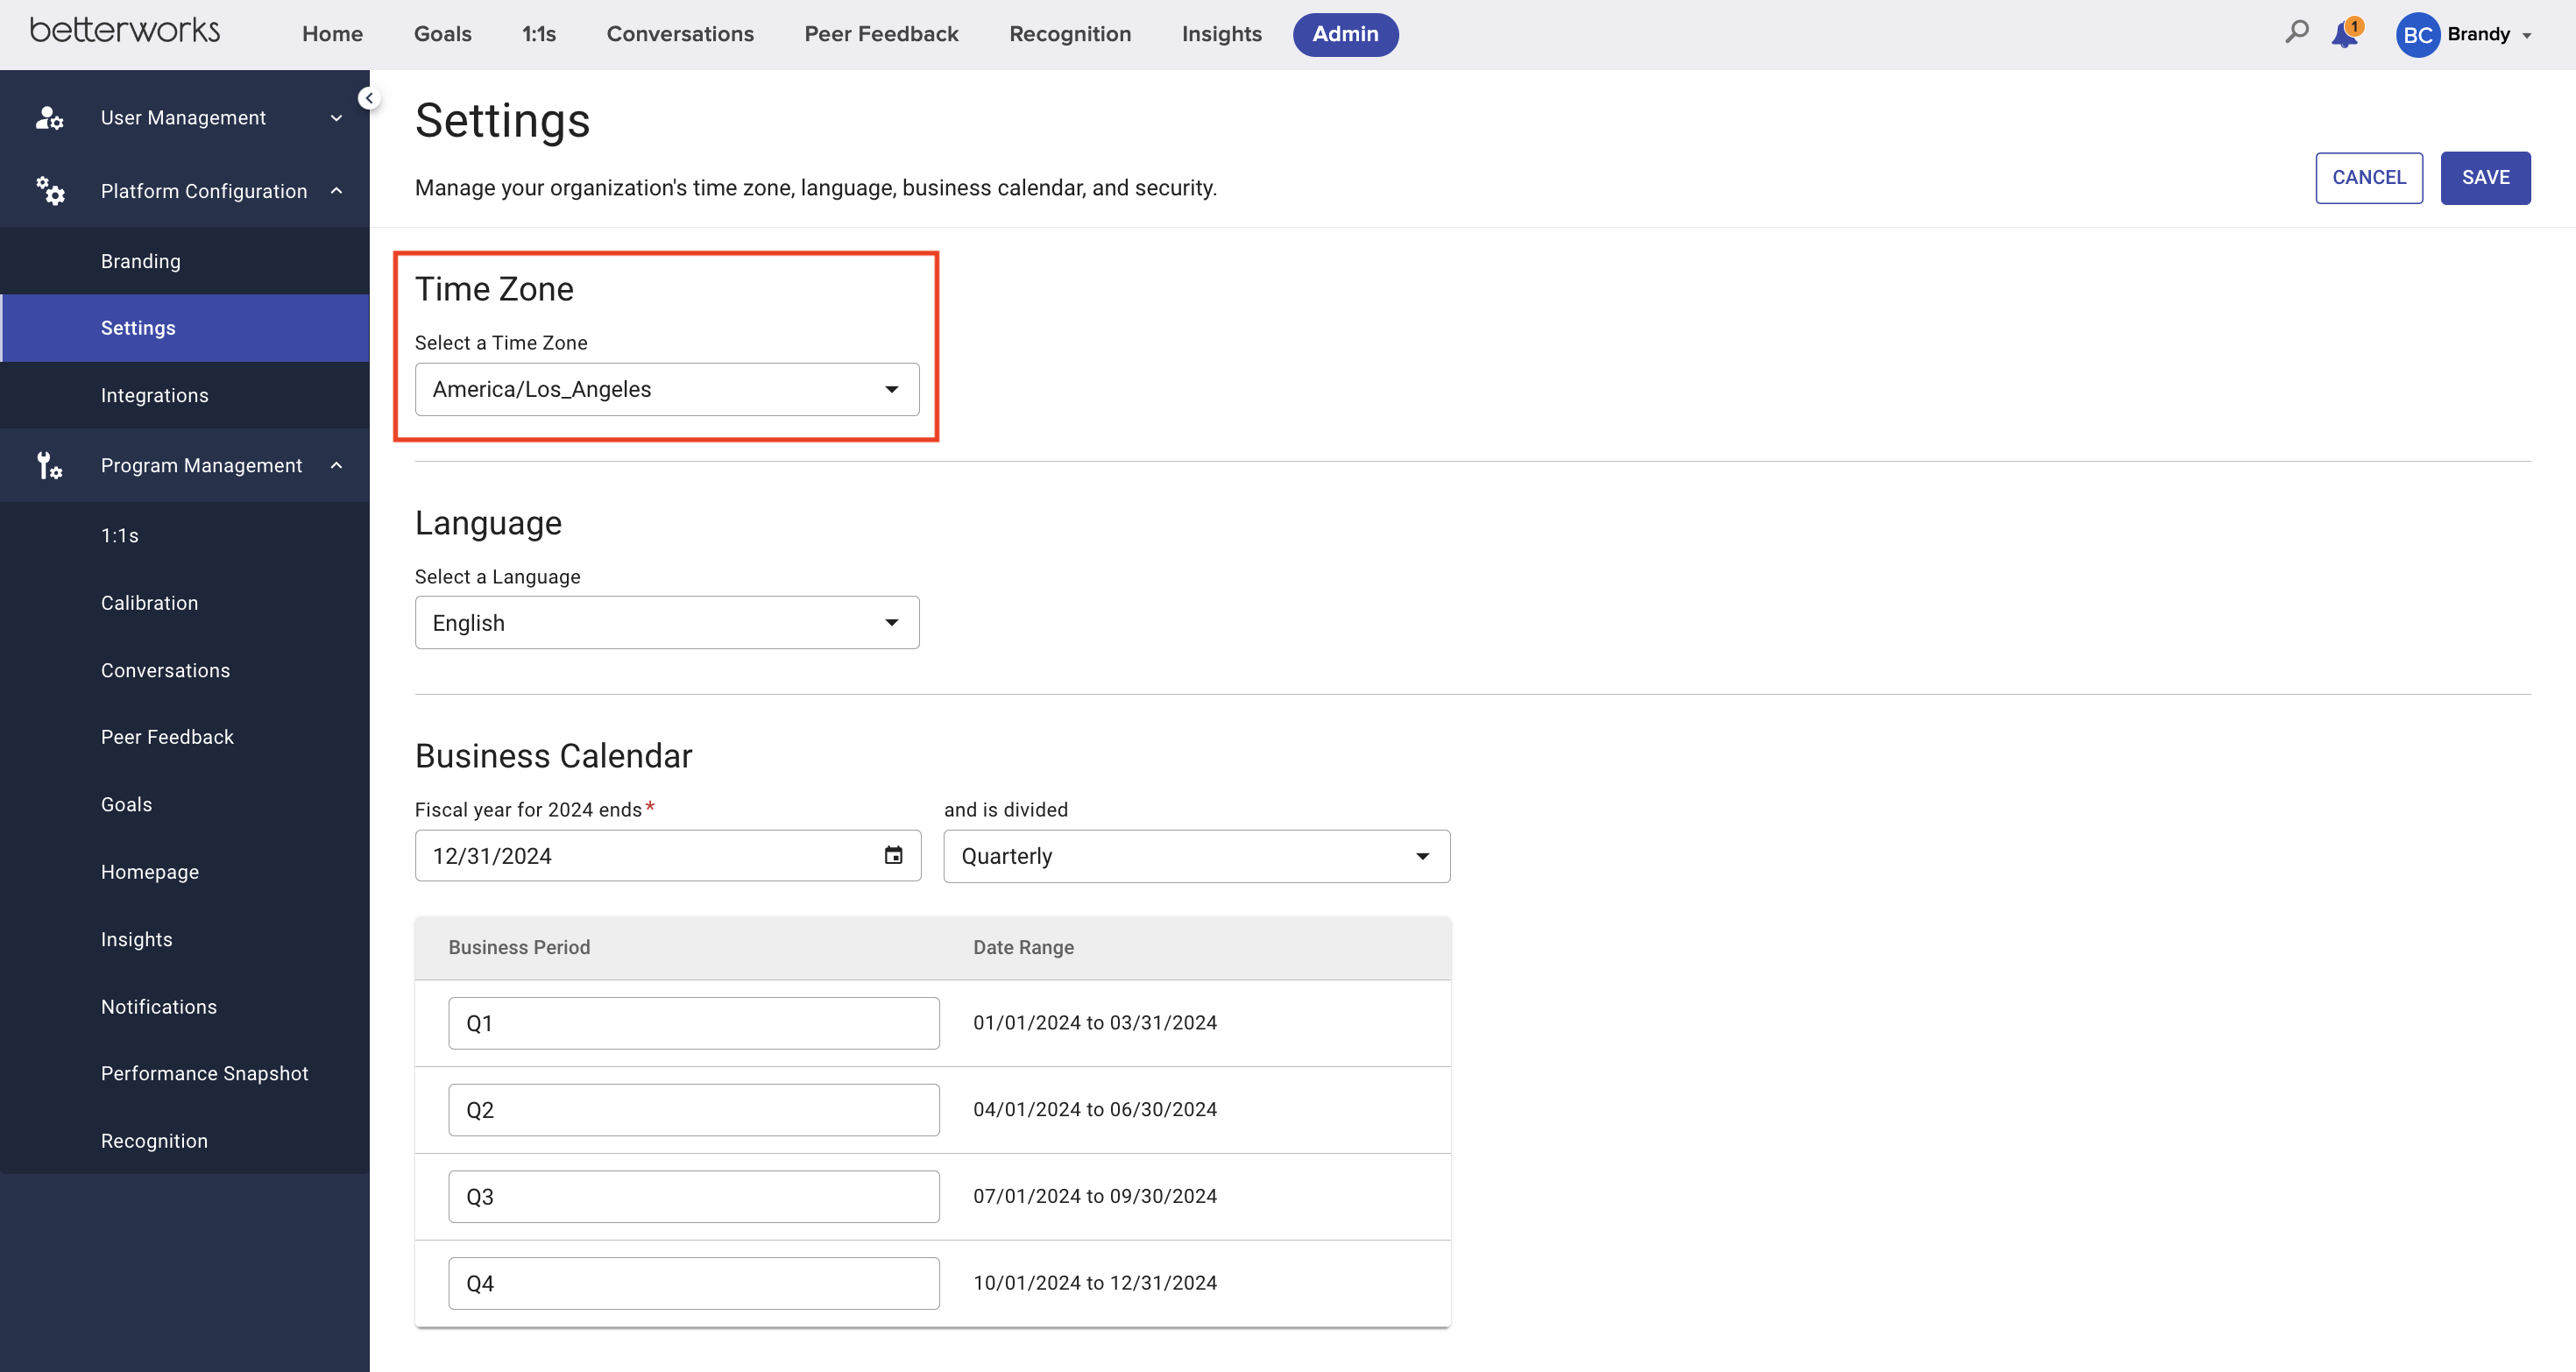Click the Program Management wrench icon
The image size is (2576, 1372).
tap(49, 465)
